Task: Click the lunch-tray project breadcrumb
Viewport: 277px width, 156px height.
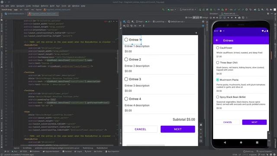Action: tap(7, 10)
